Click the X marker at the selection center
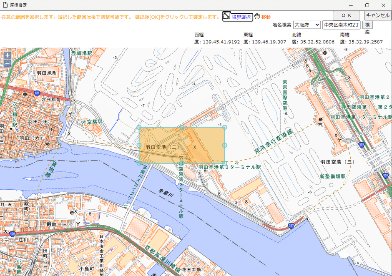The width and height of the screenshot is (392, 276). coord(195,147)
